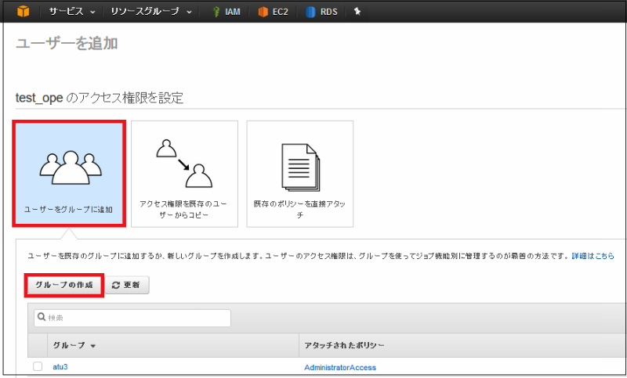This screenshot has width=627, height=378.
Task: Select attach existing policies directly tile
Action: (299, 174)
